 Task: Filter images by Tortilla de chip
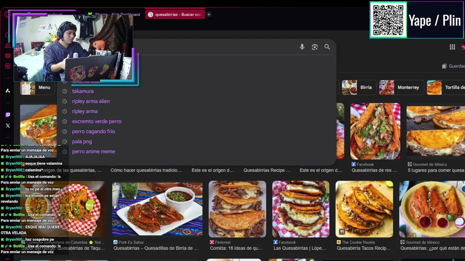coord(446,87)
